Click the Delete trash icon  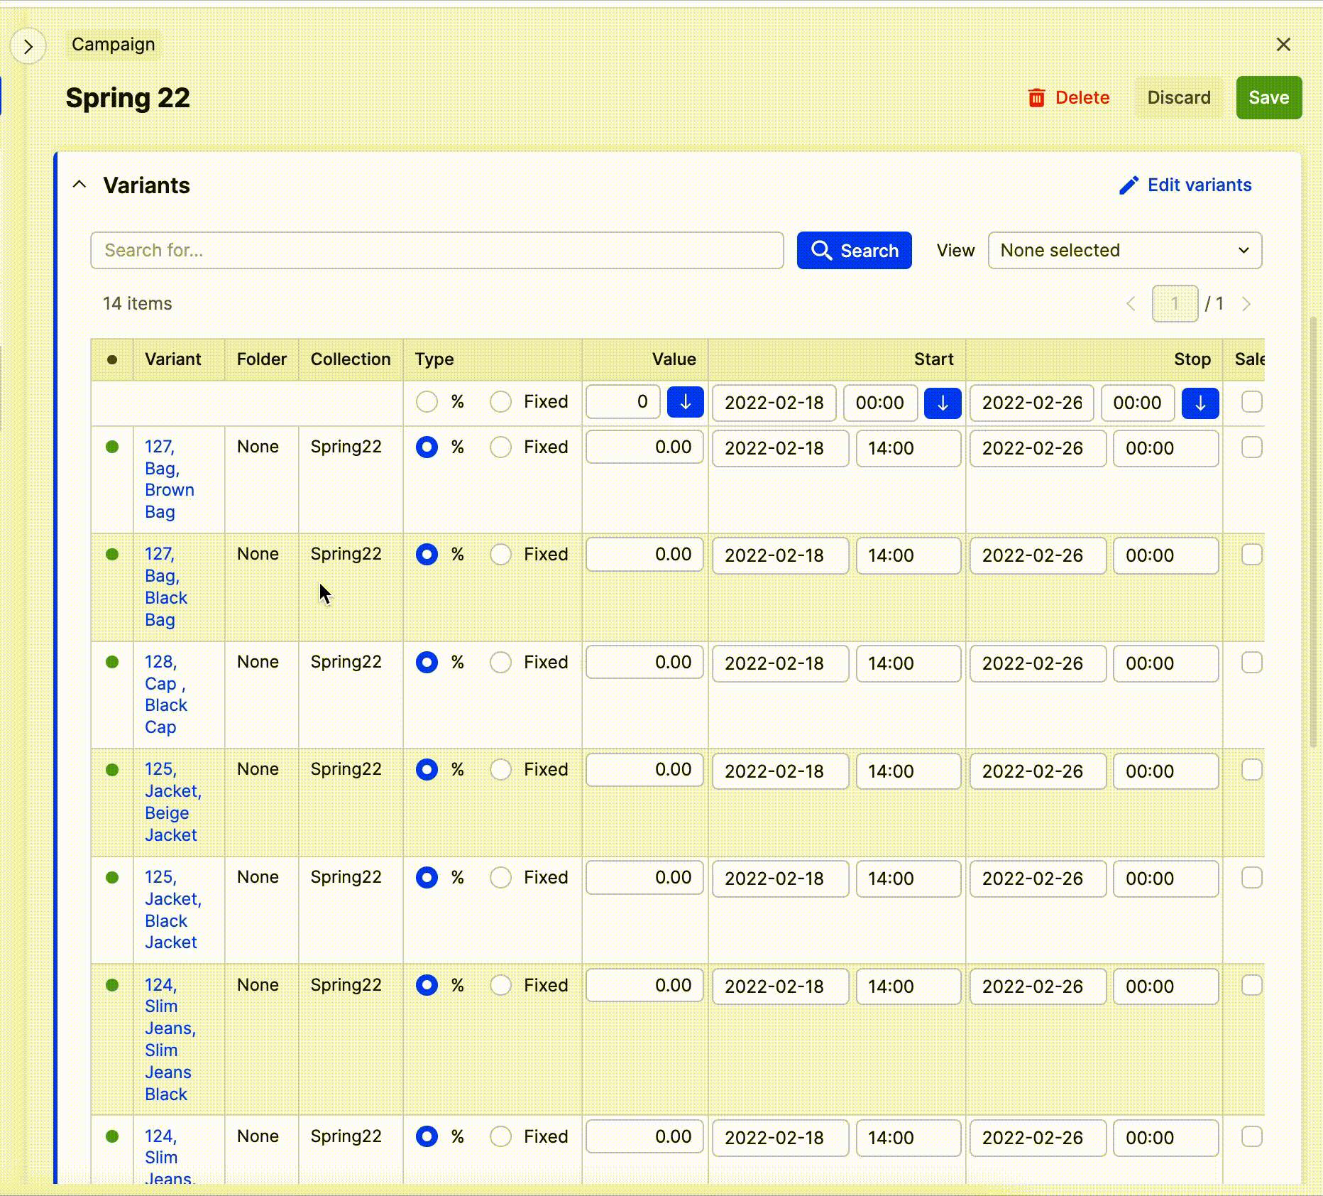coord(1036,98)
